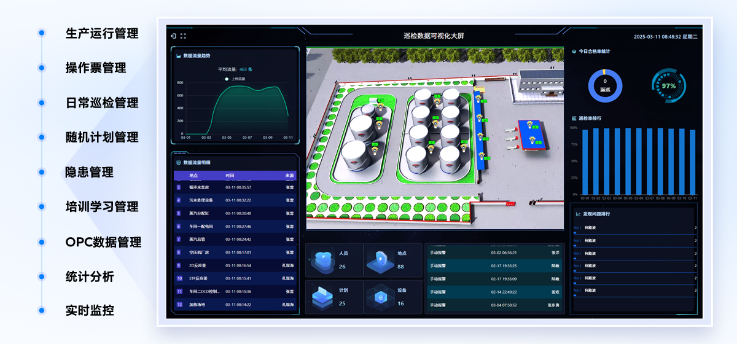Click the 97% pass rate gauge
The width and height of the screenshot is (737, 344).
(x=668, y=86)
